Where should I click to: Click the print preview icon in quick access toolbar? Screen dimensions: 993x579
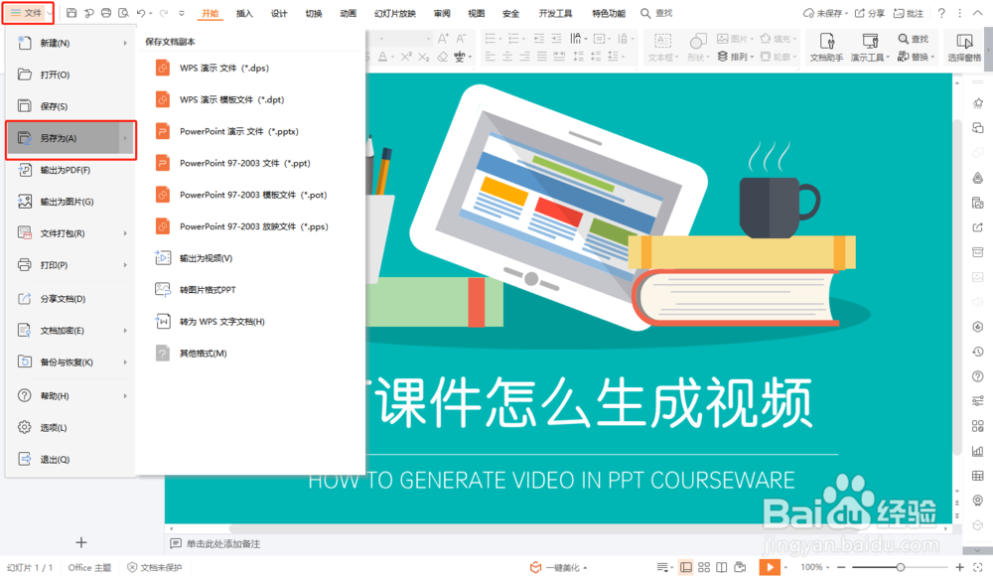tap(123, 13)
